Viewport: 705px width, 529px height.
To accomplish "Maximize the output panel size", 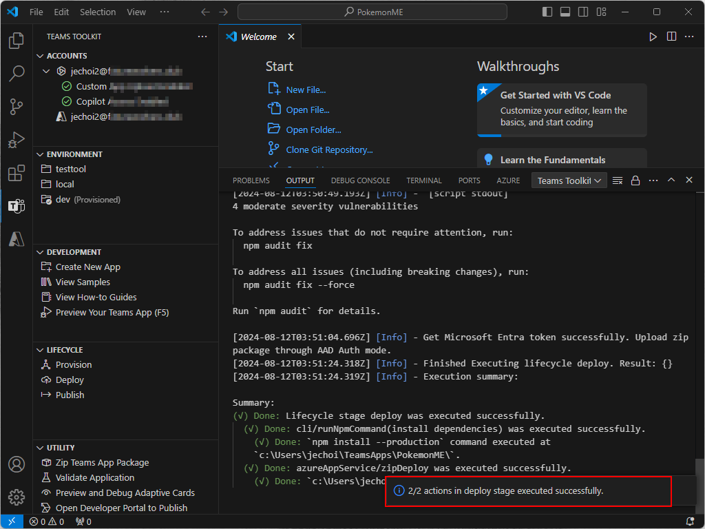I will [671, 180].
